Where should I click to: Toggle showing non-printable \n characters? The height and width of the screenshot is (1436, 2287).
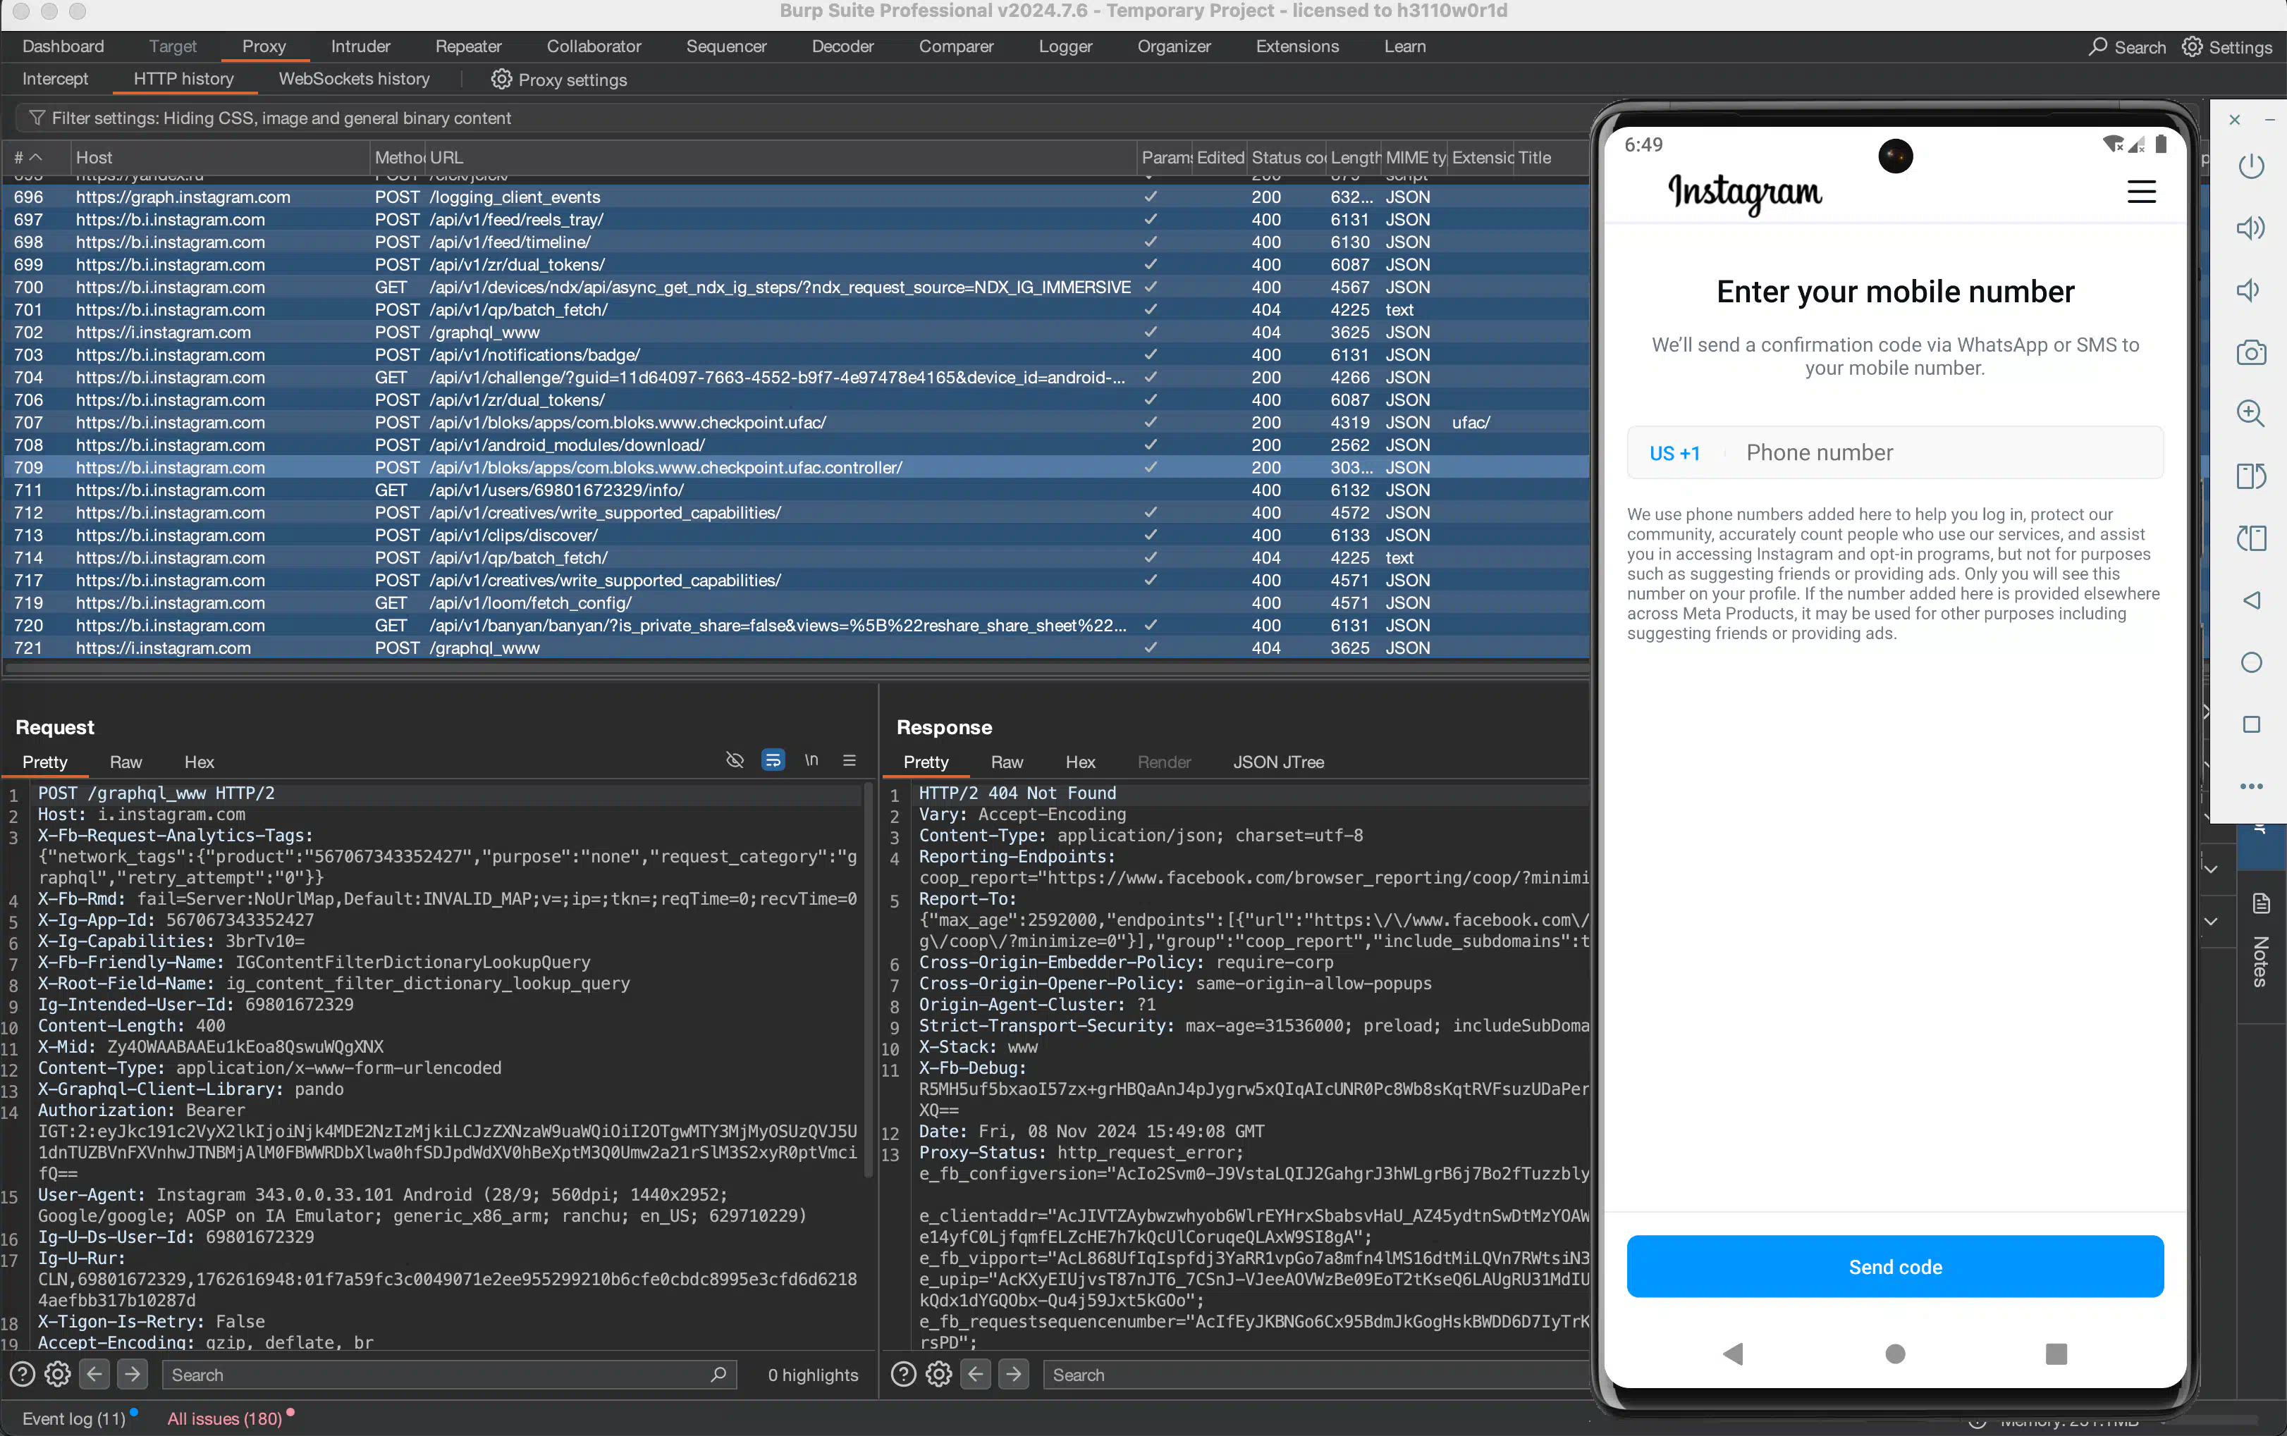pyautogui.click(x=811, y=760)
